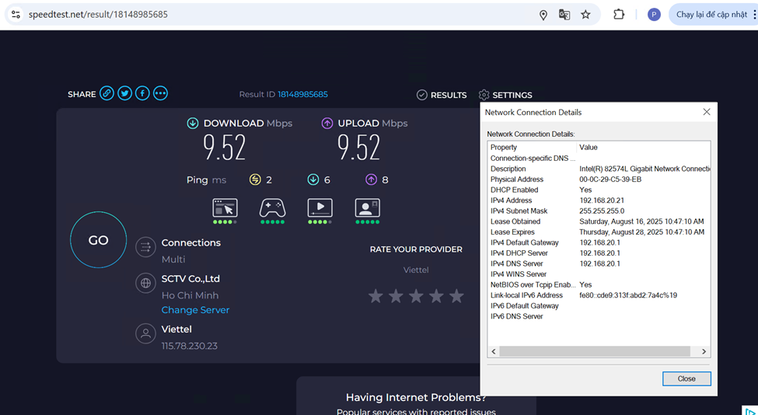Viewport: 758px width, 415px height.
Task: Click the Change Server link
Action: tap(195, 310)
